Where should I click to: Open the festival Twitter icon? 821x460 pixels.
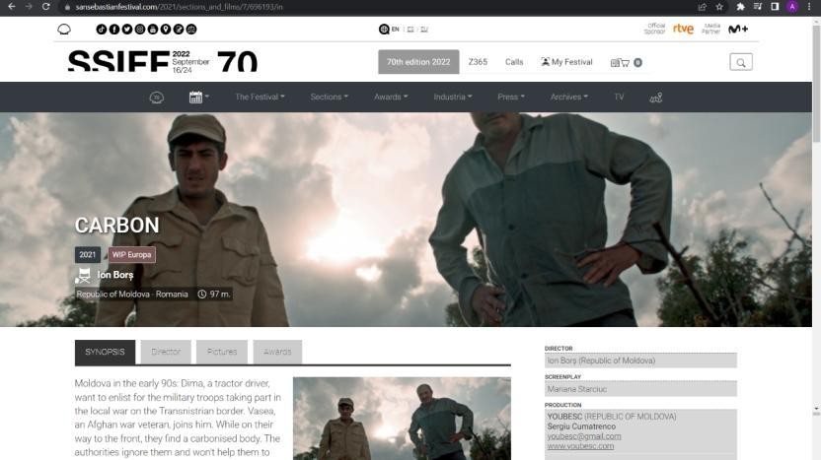(x=127, y=30)
